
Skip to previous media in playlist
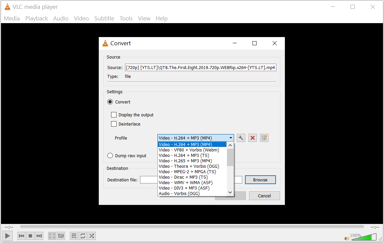[x=21, y=236]
